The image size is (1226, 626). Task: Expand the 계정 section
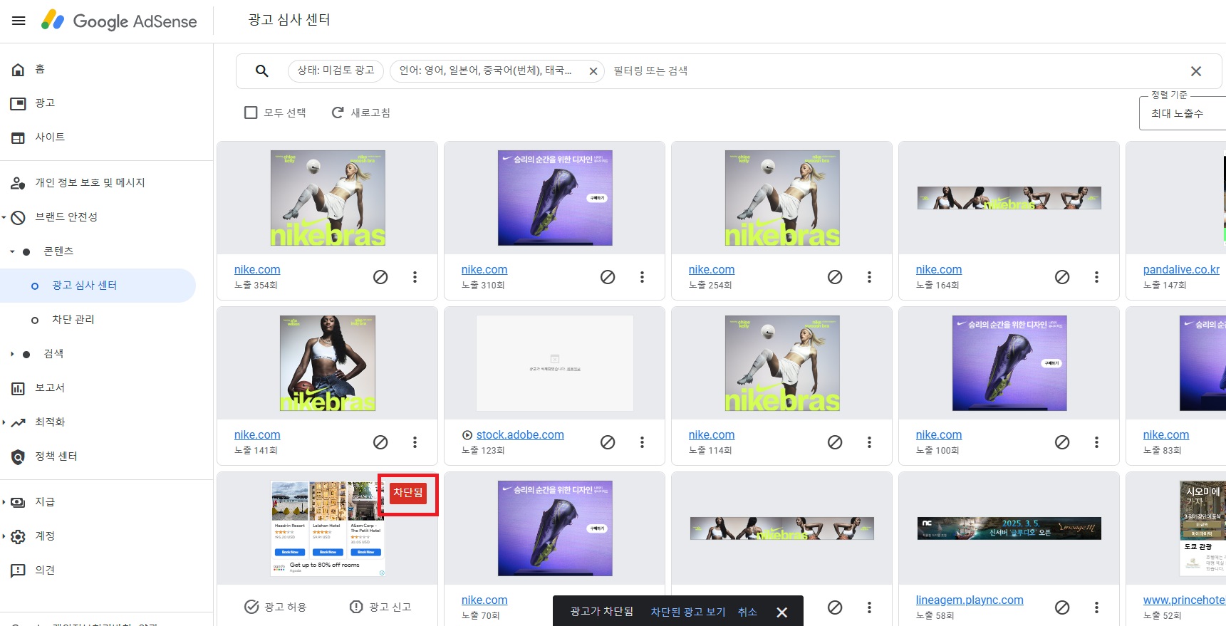tap(4, 536)
